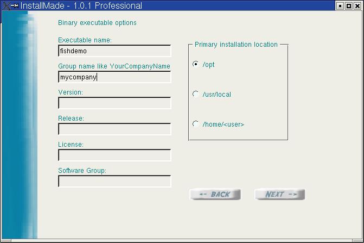This screenshot has height=243, width=364.
Task: Go to previous step with BACK button
Action: coord(215,194)
